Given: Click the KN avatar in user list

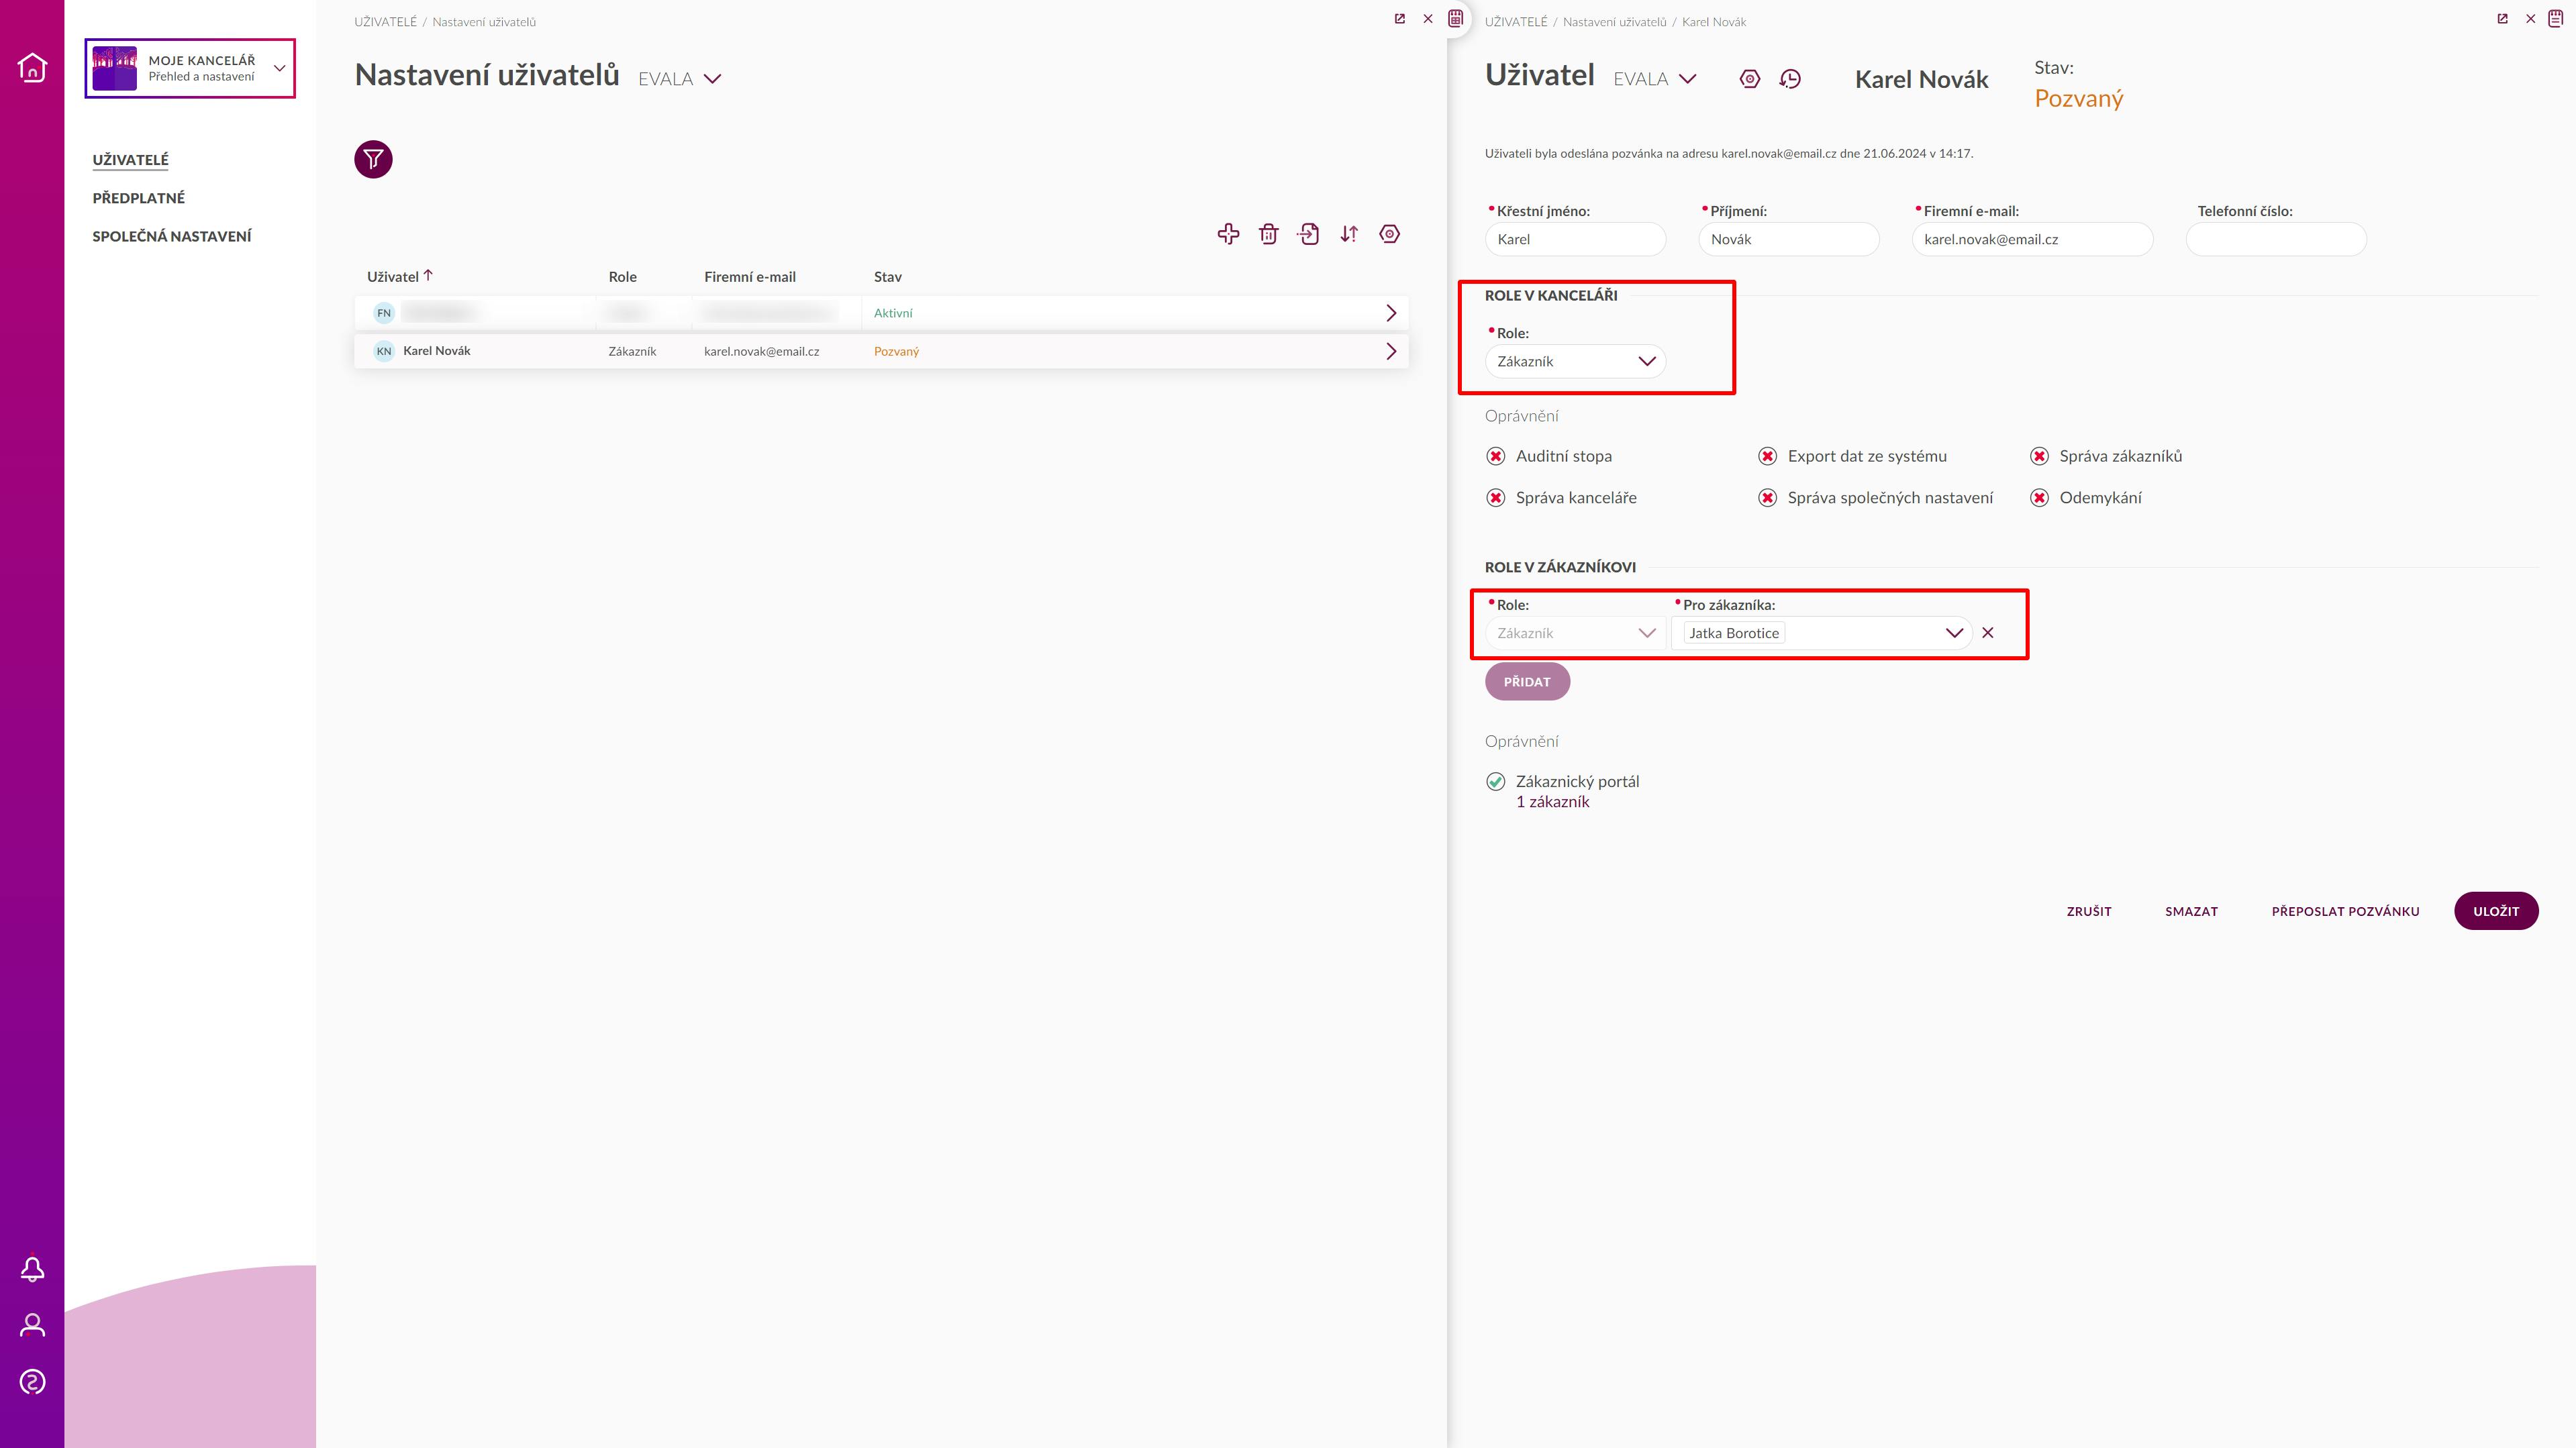Looking at the screenshot, I should coord(384,351).
